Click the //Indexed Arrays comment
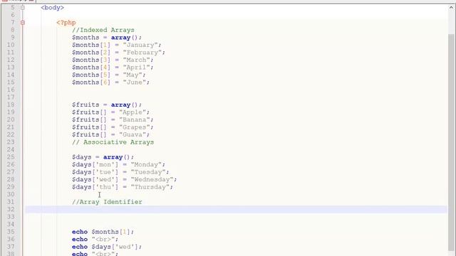Screen dimensions: 456x256 (x=103, y=30)
